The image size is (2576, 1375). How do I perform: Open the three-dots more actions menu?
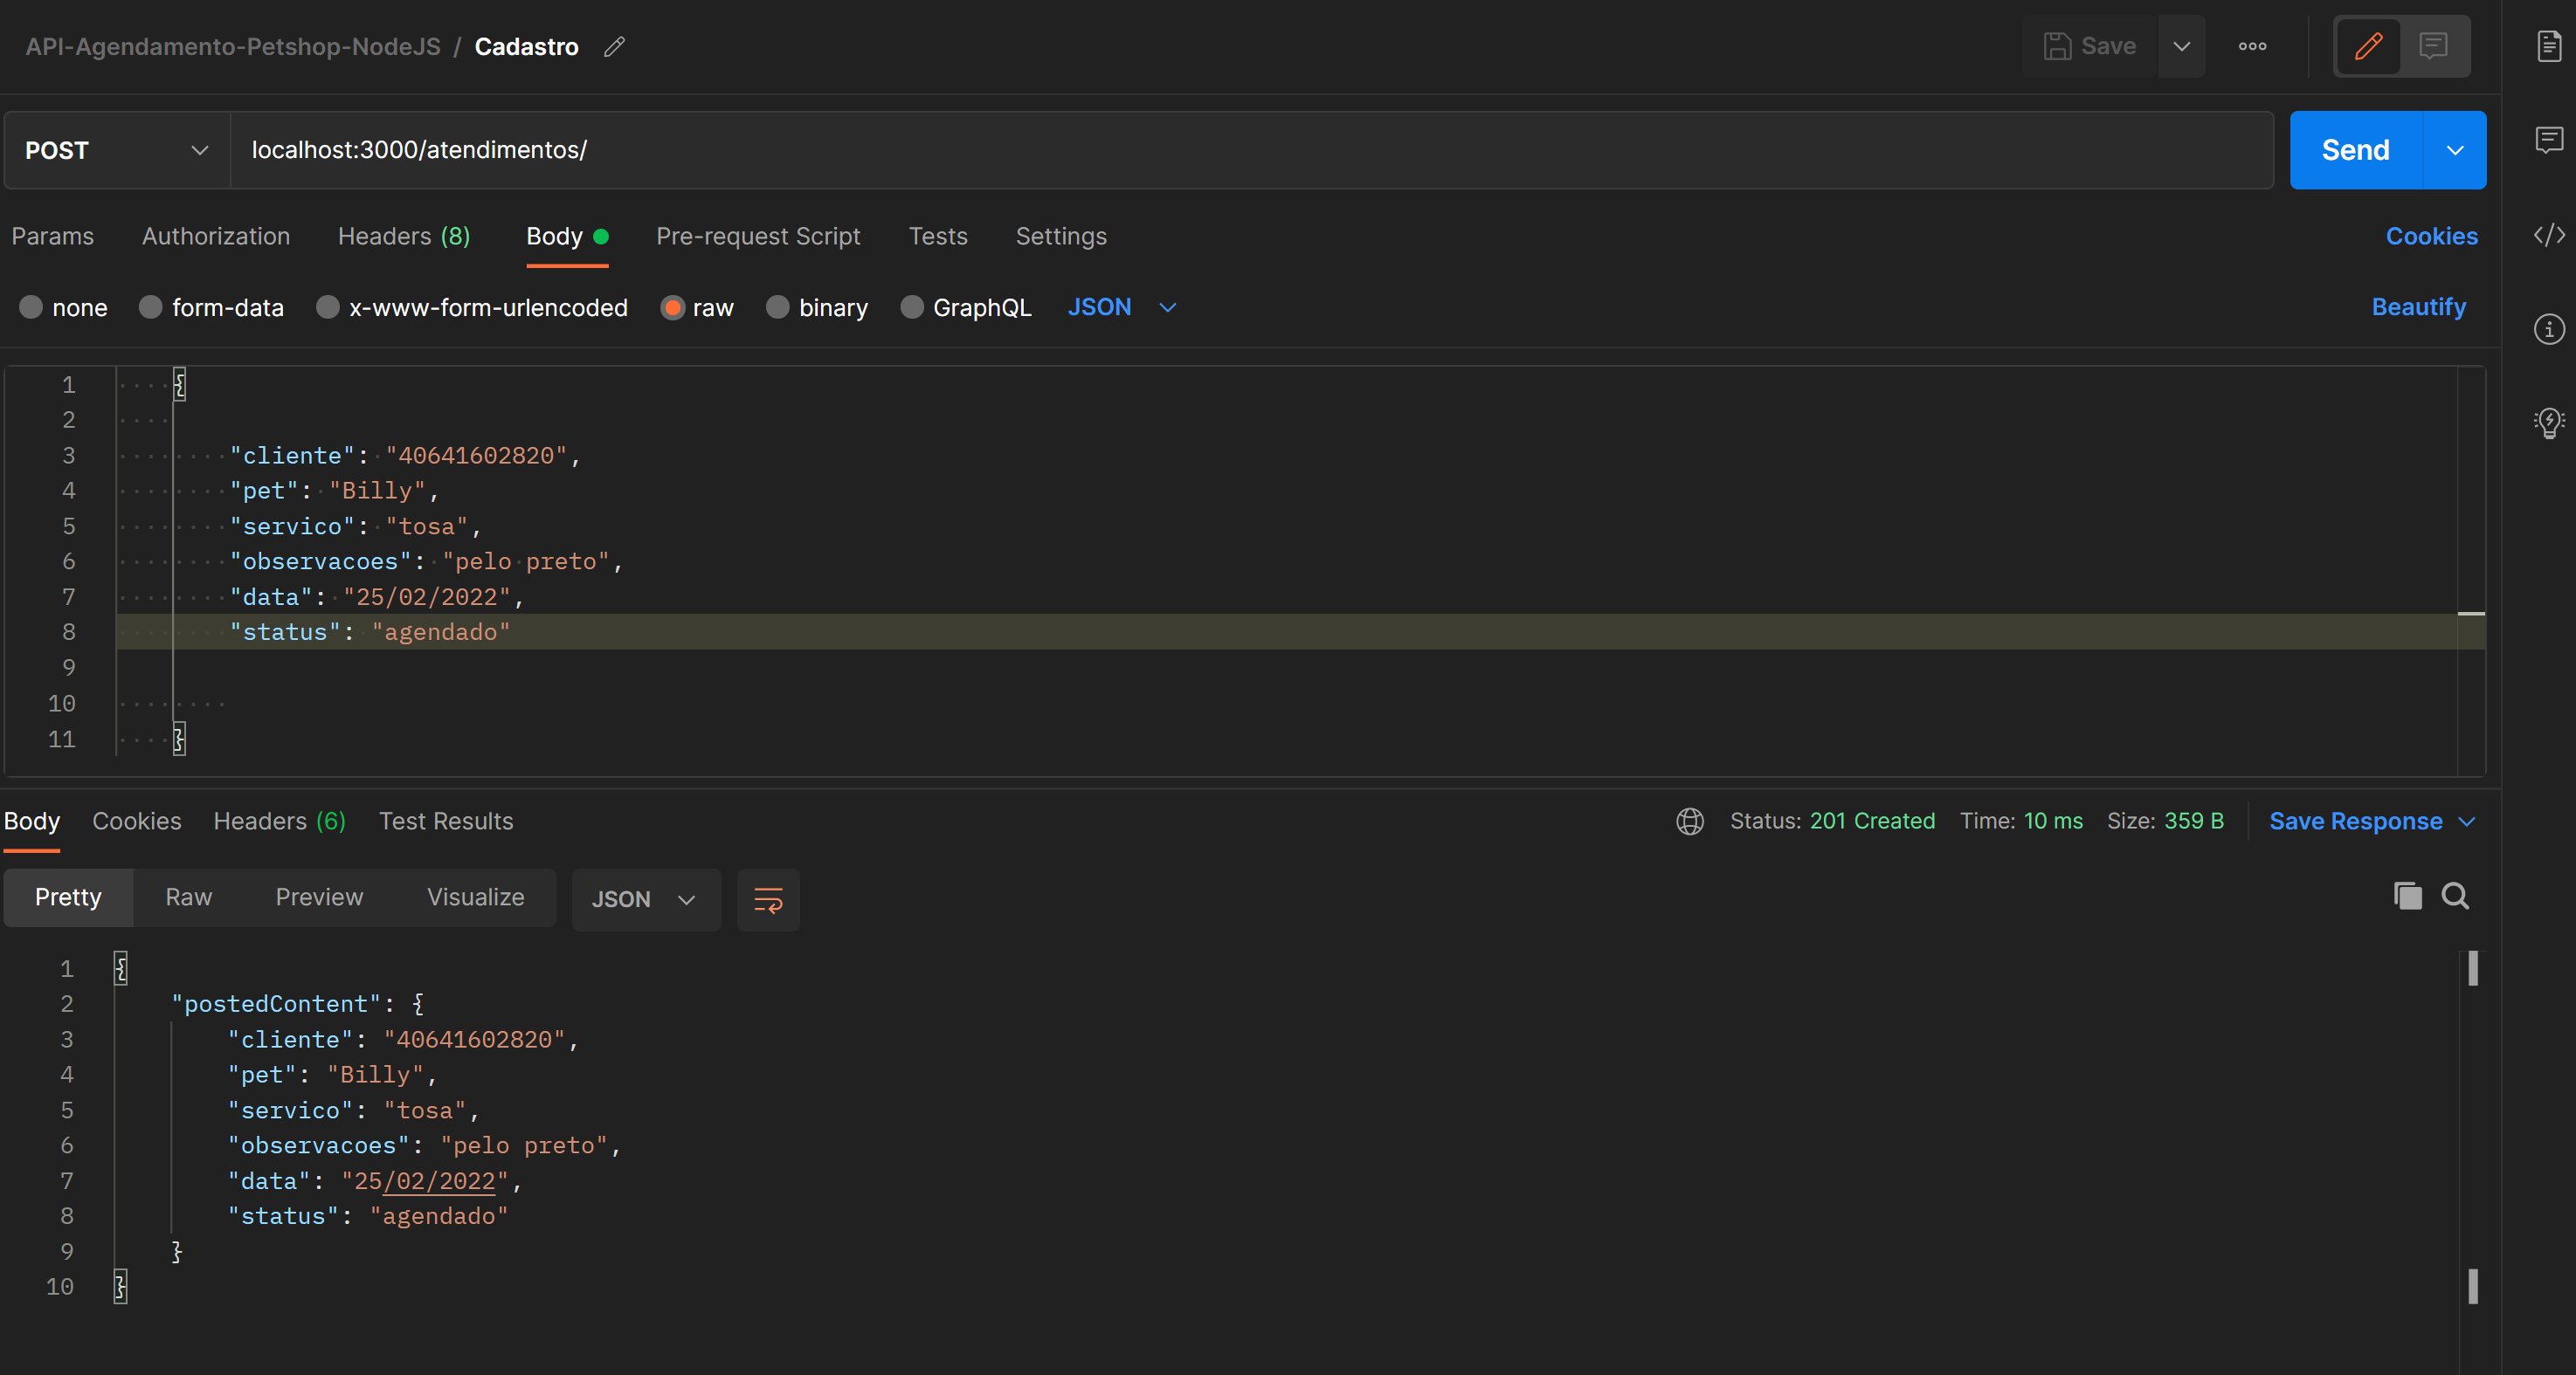pos(2252,46)
